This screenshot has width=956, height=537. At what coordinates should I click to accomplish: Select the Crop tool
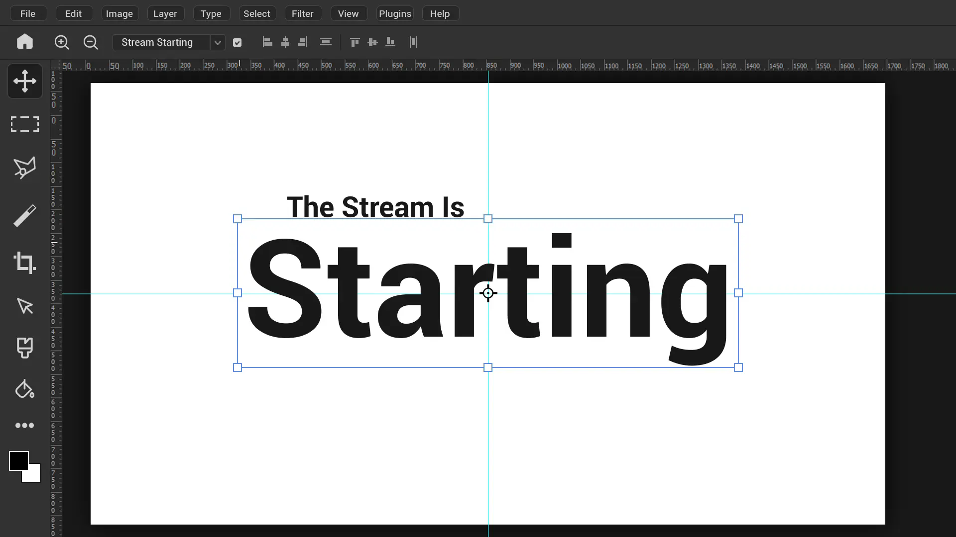tap(25, 262)
